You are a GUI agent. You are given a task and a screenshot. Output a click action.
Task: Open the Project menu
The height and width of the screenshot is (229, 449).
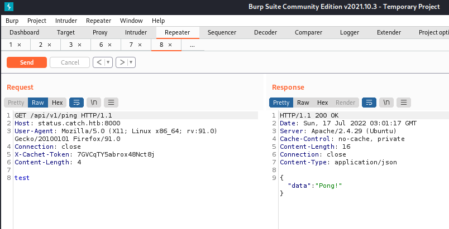tap(37, 21)
